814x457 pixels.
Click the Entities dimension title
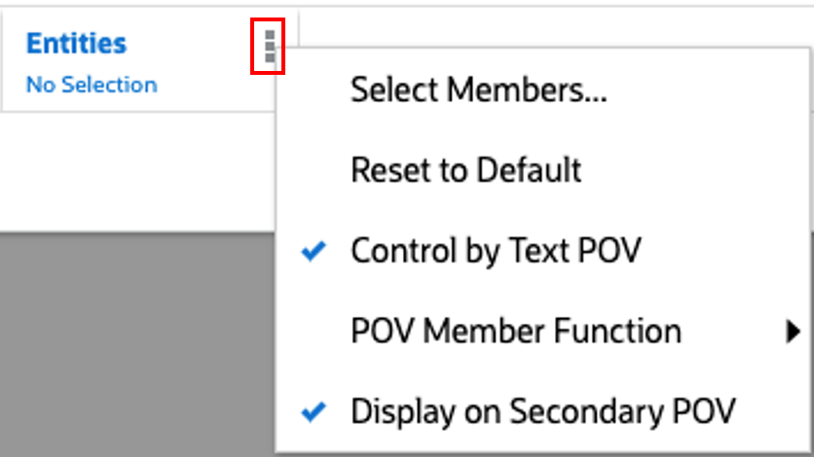(x=76, y=44)
